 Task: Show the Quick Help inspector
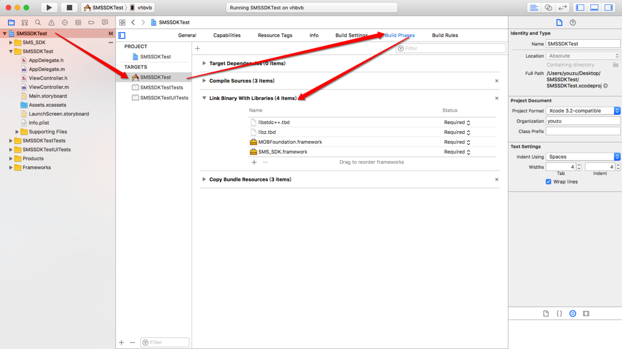tap(572, 22)
